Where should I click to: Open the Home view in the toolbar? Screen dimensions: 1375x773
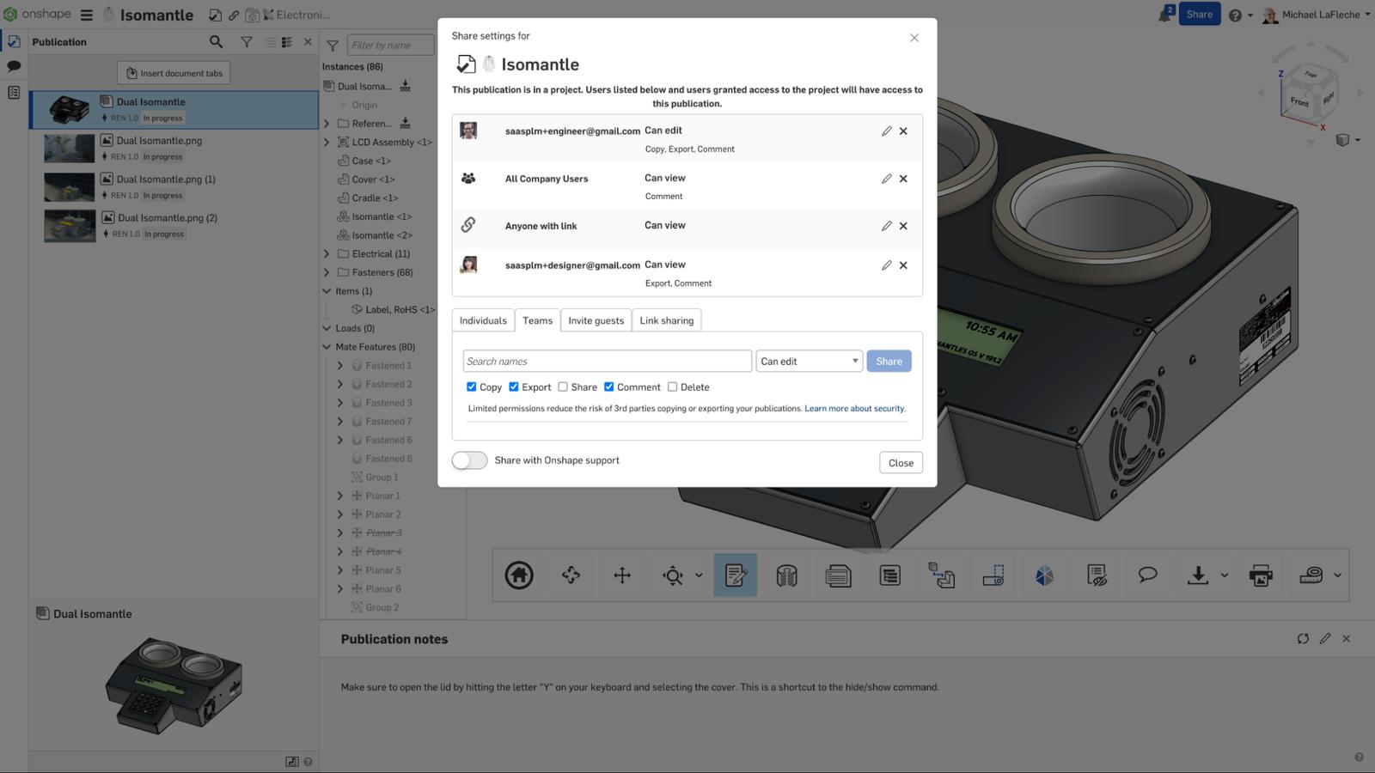coord(518,575)
